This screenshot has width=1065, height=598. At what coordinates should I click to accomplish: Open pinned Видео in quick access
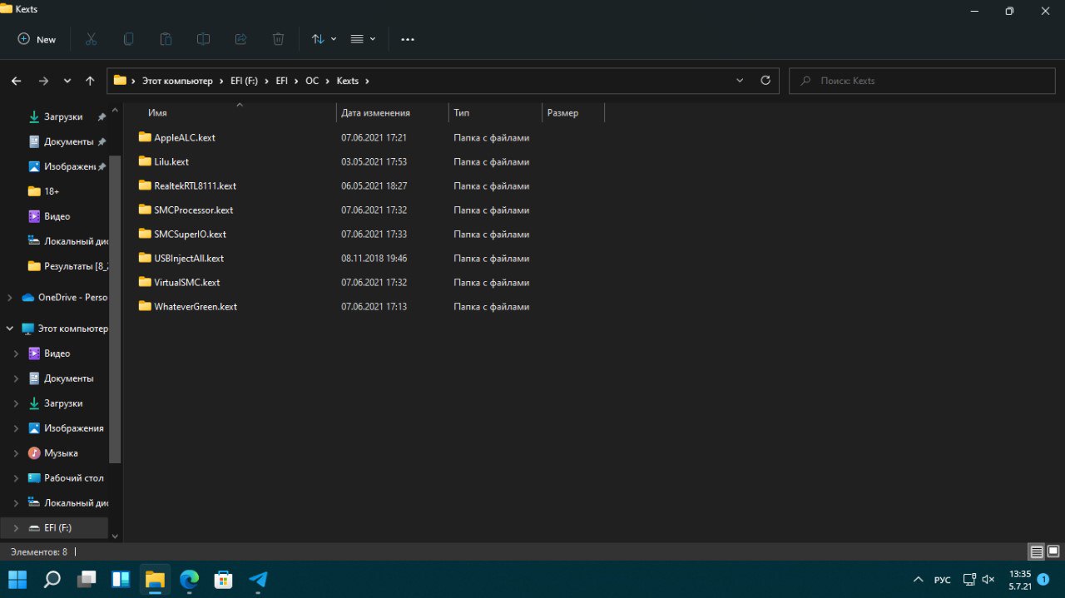coord(49,216)
